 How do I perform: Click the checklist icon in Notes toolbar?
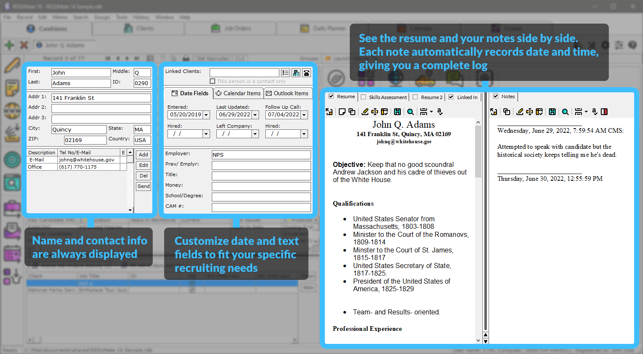[539, 112]
